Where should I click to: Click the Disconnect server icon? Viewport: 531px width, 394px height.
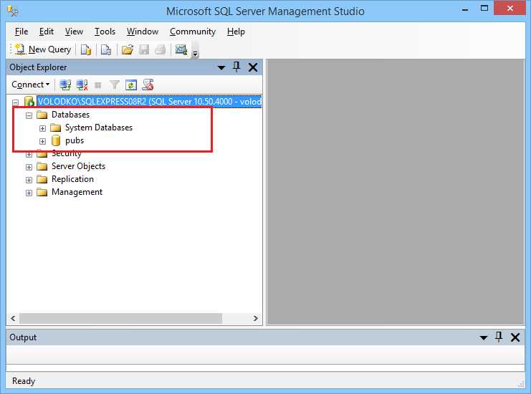82,85
